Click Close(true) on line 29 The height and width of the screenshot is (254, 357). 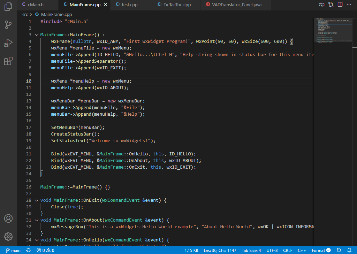[x=66, y=207]
